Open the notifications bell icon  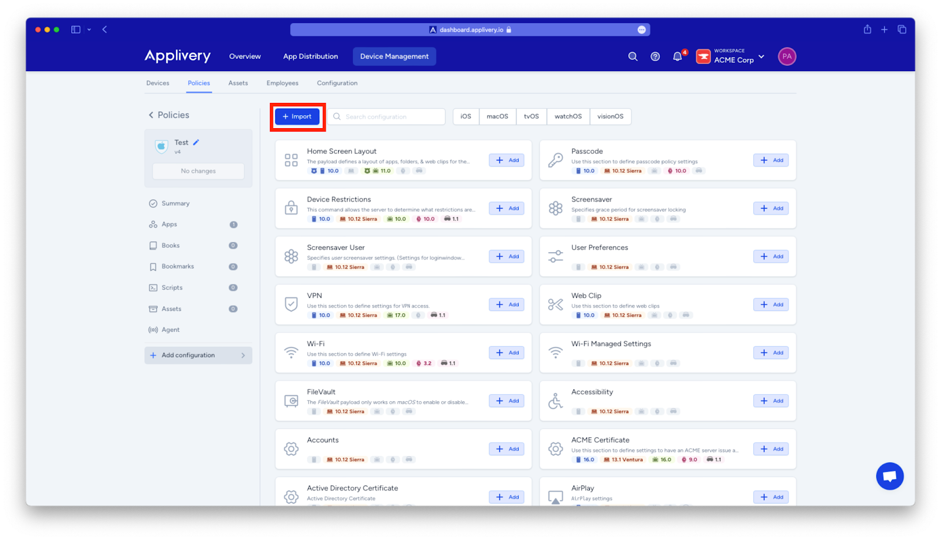(678, 56)
